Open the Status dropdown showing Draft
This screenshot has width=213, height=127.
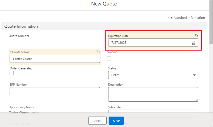[x=153, y=75]
